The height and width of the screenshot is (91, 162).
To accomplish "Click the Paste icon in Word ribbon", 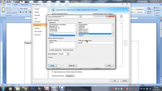I will point(3,9).
